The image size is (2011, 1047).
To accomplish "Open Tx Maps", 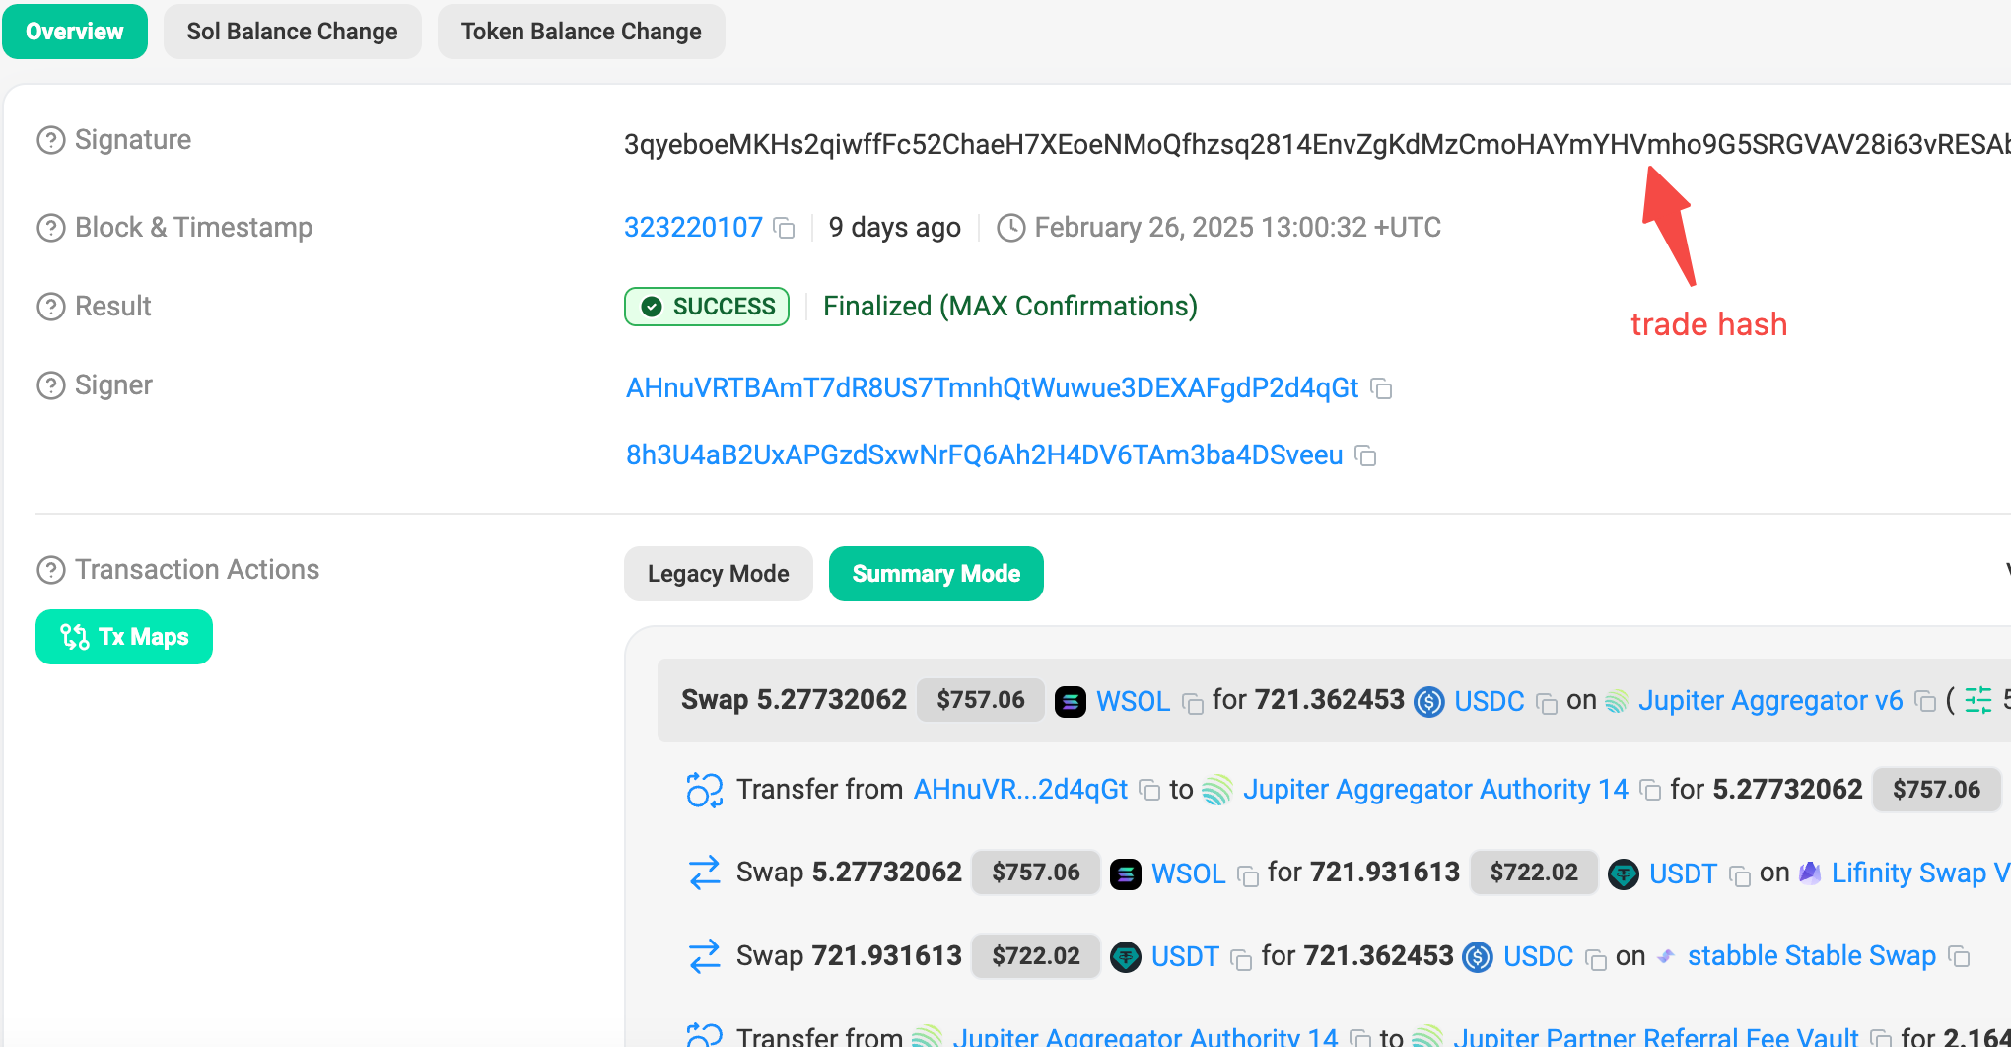I will coord(124,637).
